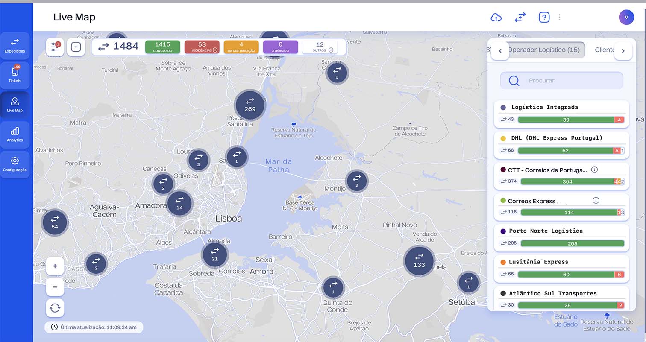Select the add-shipment arrows icon in the header
The height and width of the screenshot is (342, 646).
[520, 17]
